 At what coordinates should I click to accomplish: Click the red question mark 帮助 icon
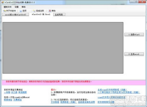[50, 11]
